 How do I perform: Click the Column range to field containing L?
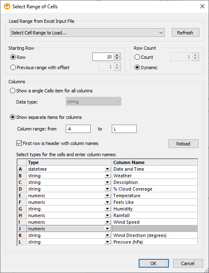[x=124, y=129]
